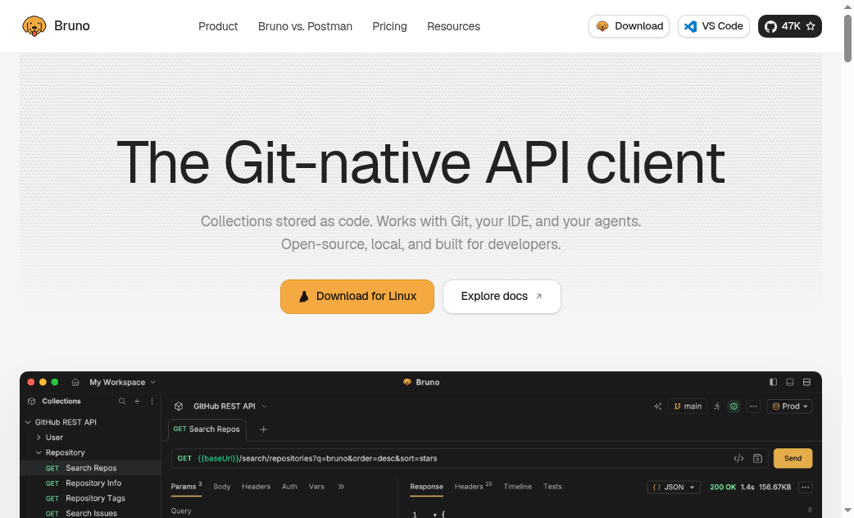Open response Headers 25 tab

[473, 486]
